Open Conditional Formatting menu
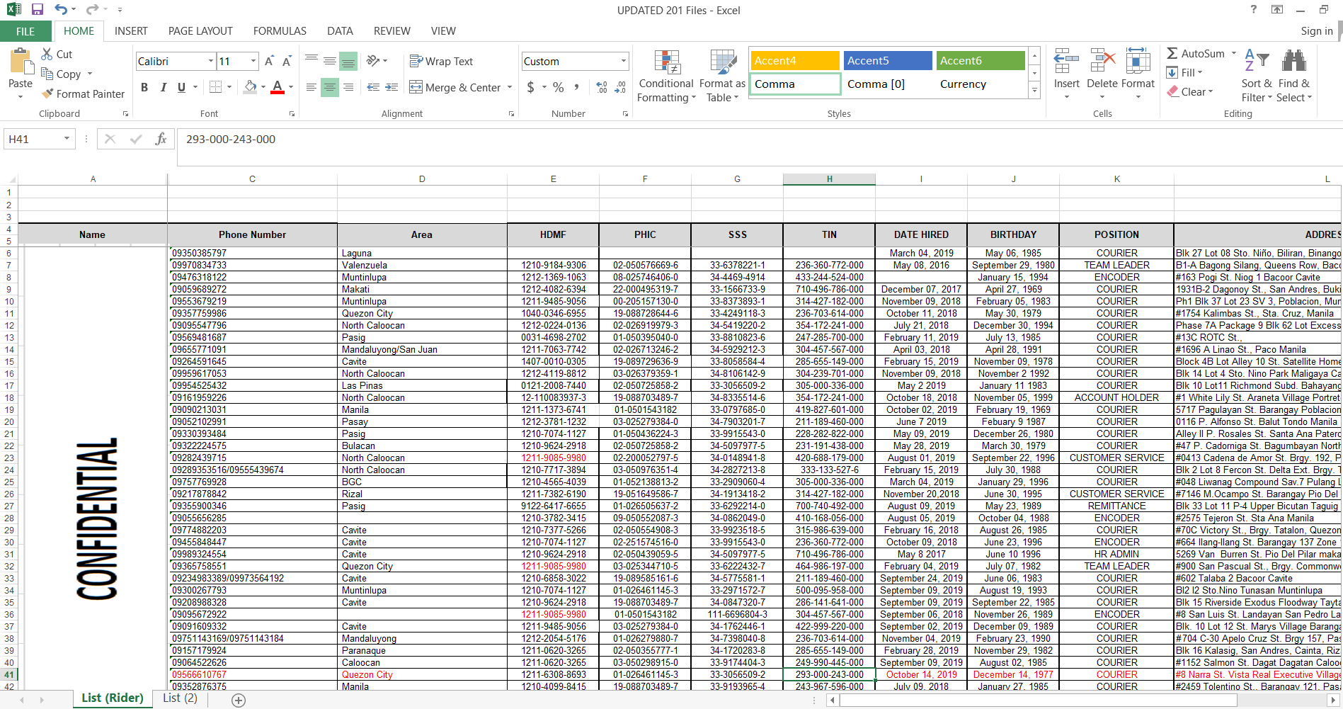Image resolution: width=1343 pixels, height=709 pixels. tap(665, 76)
